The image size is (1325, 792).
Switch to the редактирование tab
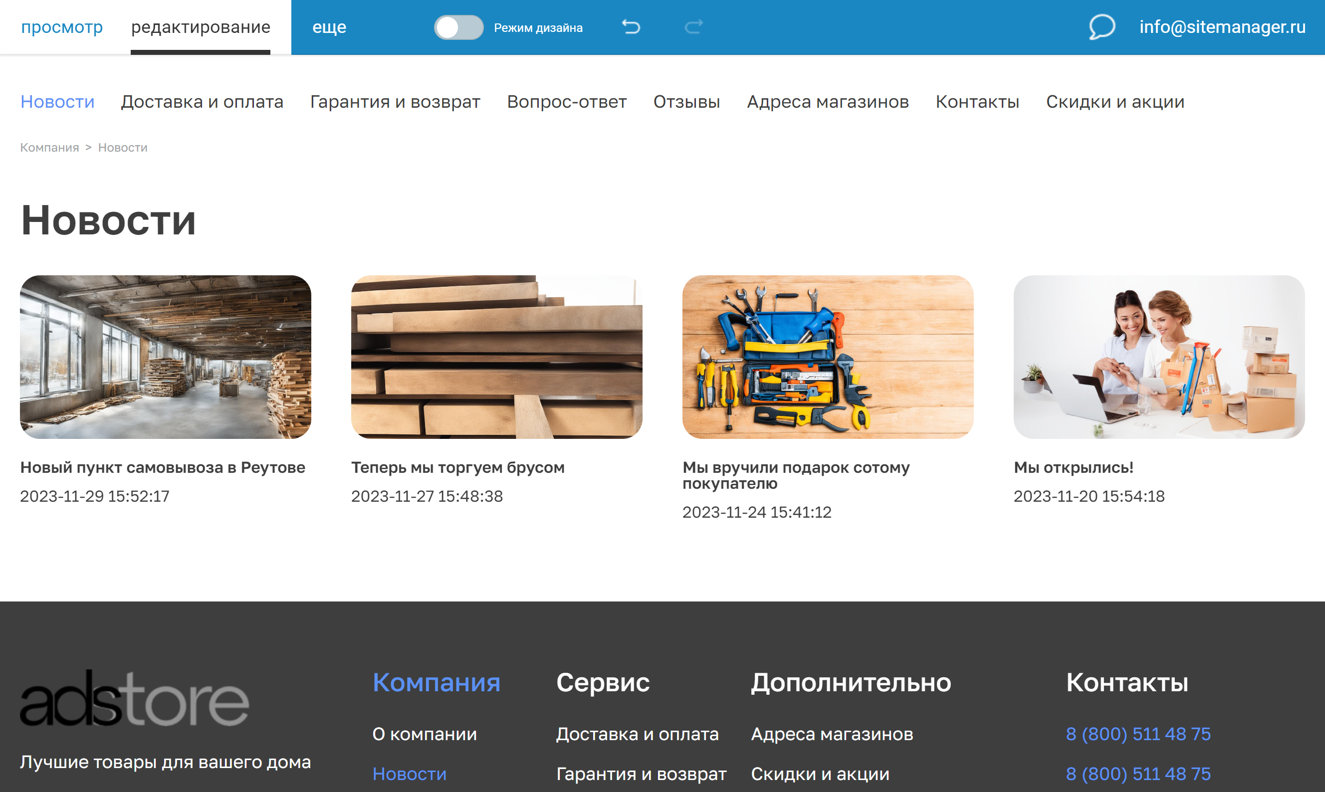201,27
